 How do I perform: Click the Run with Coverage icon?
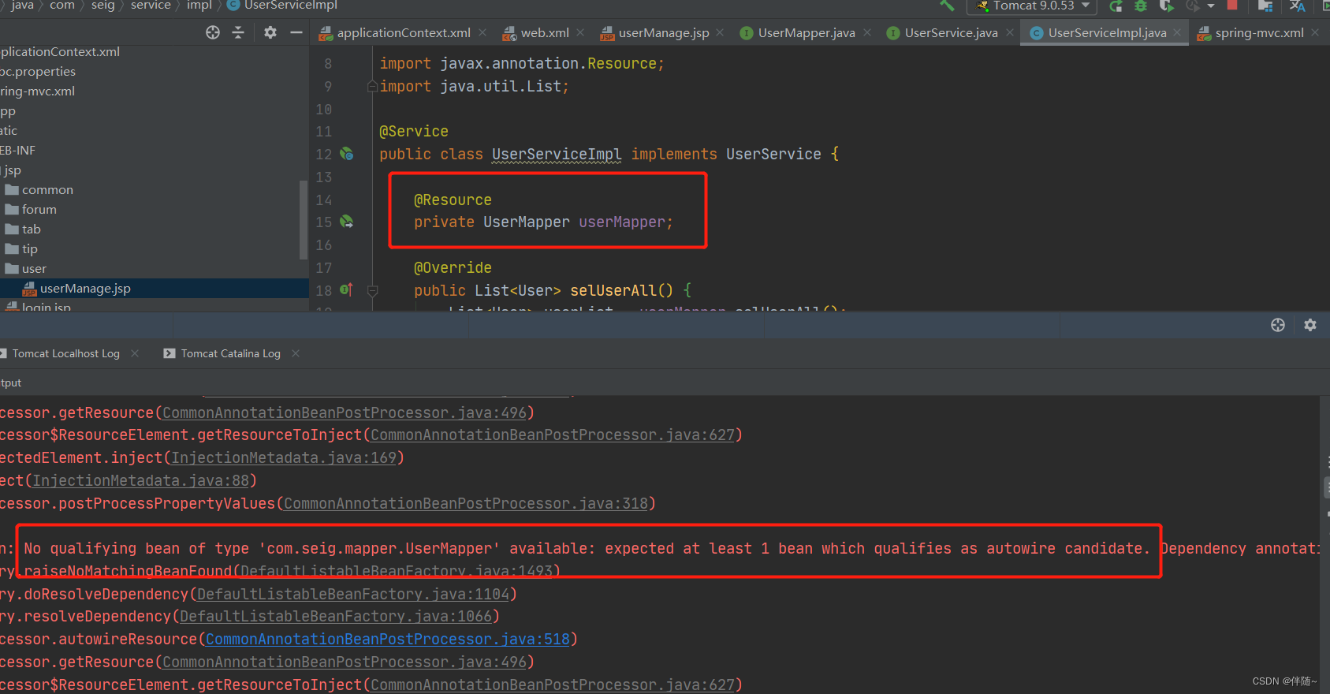1167,6
